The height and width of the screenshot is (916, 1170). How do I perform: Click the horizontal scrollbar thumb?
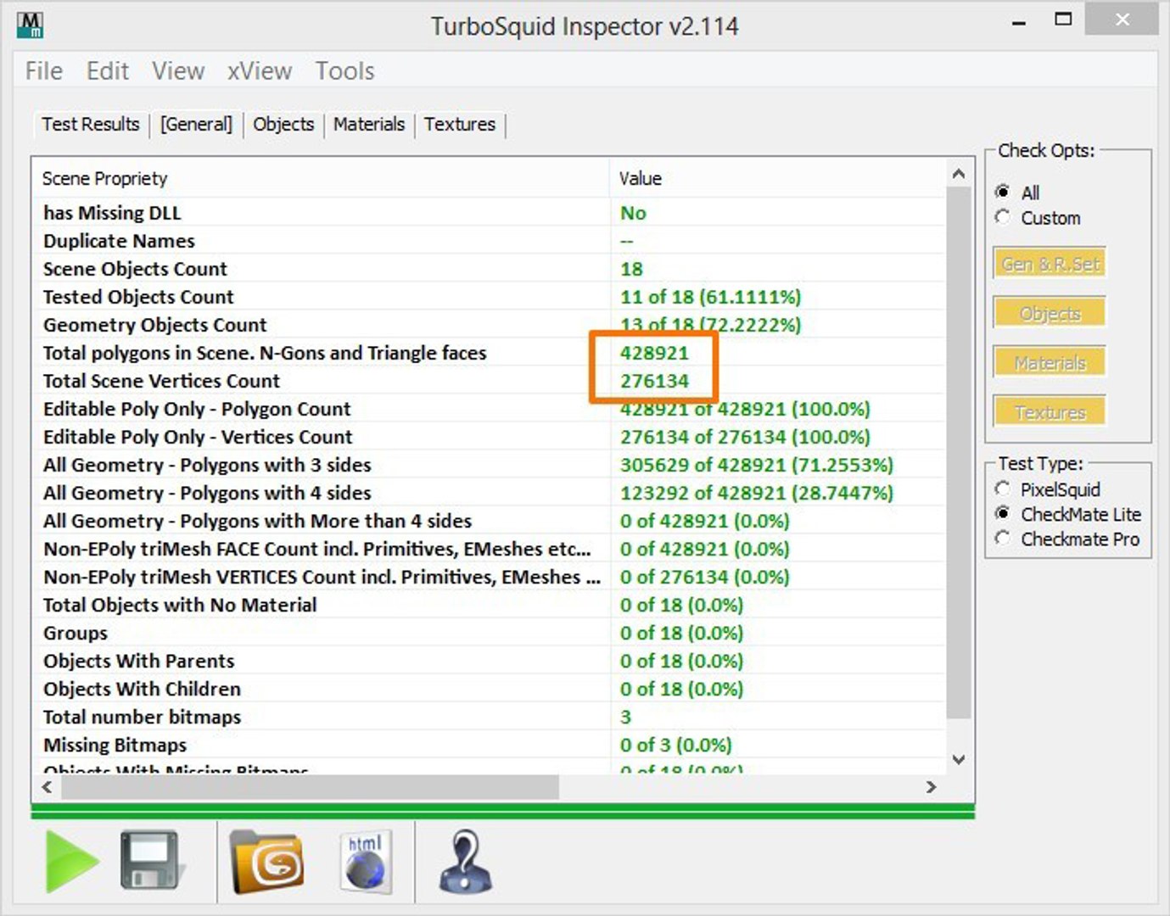pos(311,787)
